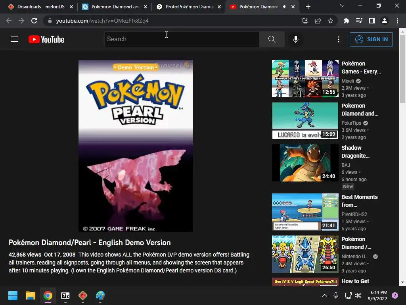Close the Proto:Pokémon Diamond tab
The width and height of the screenshot is (406, 305).
click(219, 7)
